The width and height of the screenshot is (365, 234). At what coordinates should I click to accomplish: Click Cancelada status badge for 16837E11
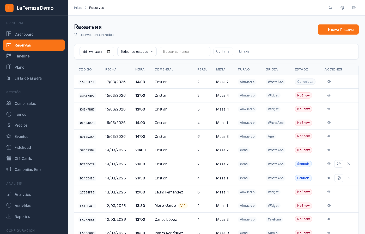point(305,82)
